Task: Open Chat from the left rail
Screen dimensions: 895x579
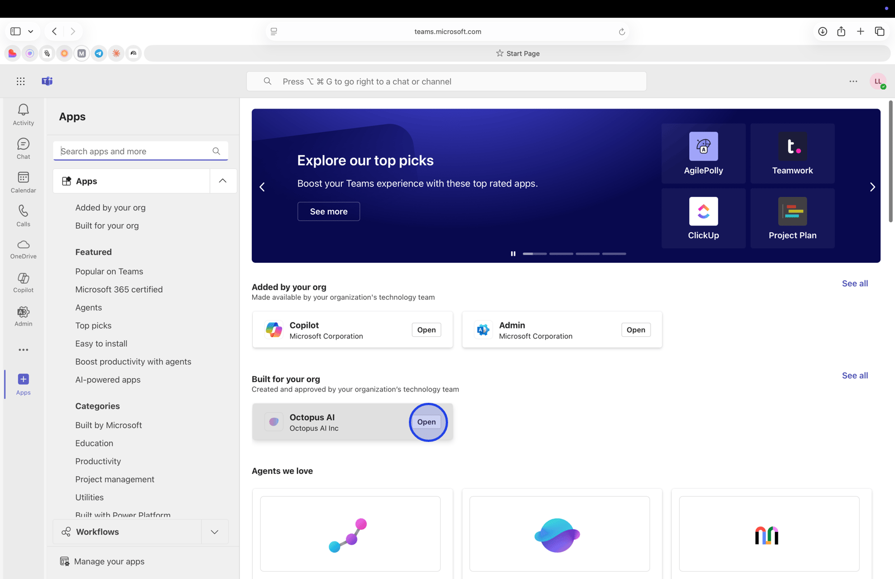Action: 23,148
